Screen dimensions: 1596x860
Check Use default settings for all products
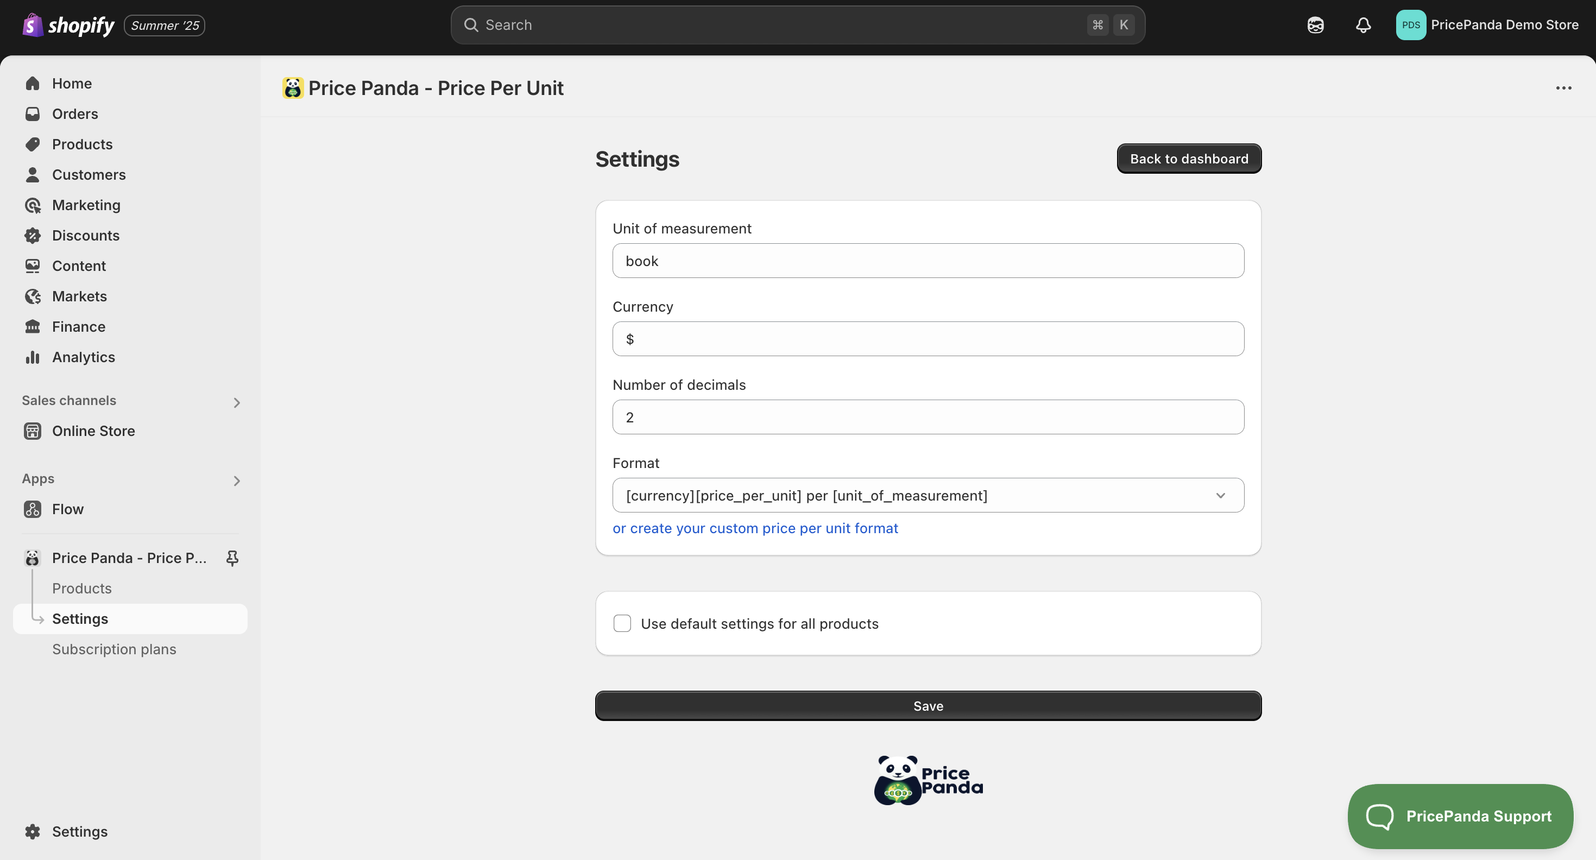tap(622, 623)
